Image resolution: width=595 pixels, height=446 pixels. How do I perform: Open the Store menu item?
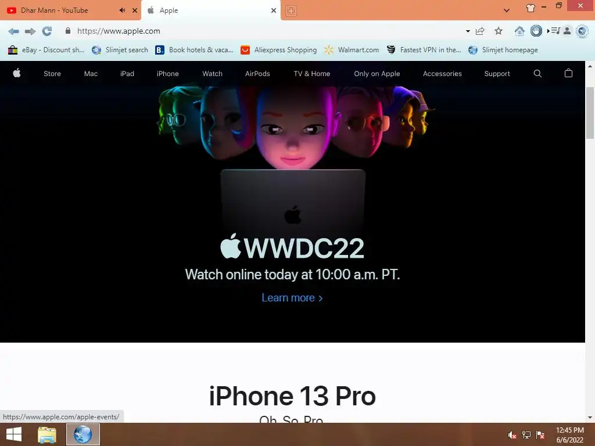(52, 74)
